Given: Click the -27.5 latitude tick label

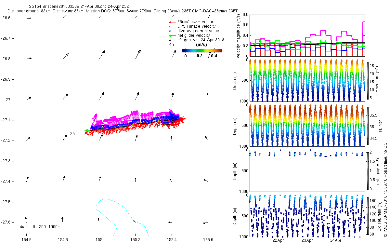Looking at the screenshot, I should click(x=5, y=202).
